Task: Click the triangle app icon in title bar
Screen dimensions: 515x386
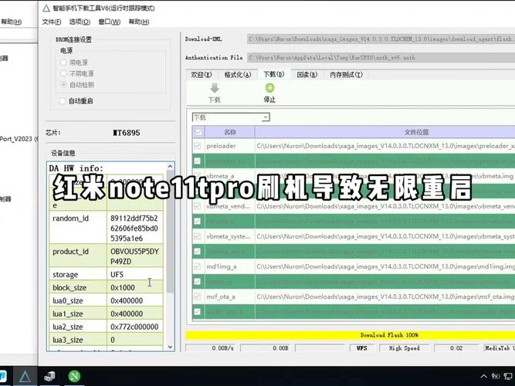Action: coord(46,8)
